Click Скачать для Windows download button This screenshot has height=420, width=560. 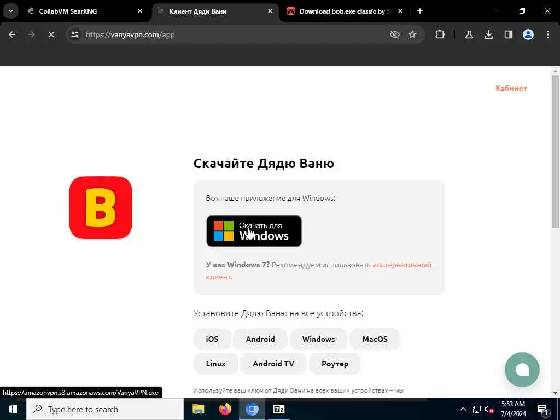click(254, 231)
